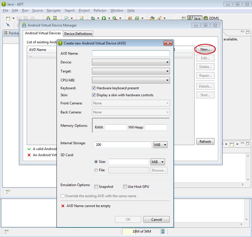Click Cancel in the Create AVD dialog

pos(156,220)
